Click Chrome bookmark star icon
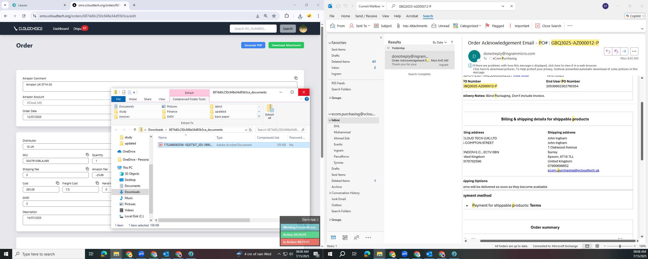648x259 pixels. click(274, 16)
